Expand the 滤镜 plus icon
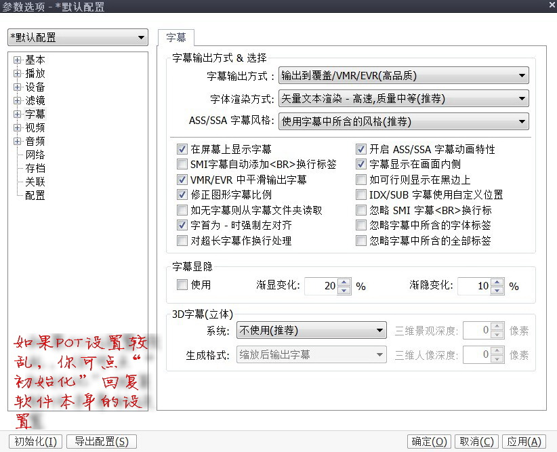557x452 pixels. (17, 101)
